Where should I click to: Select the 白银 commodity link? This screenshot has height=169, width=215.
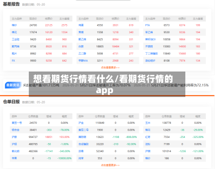[81, 47]
